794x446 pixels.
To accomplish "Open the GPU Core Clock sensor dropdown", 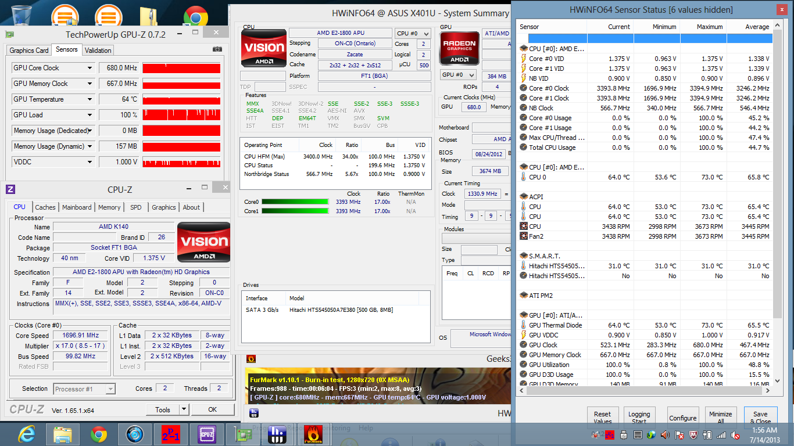I will click(90, 68).
